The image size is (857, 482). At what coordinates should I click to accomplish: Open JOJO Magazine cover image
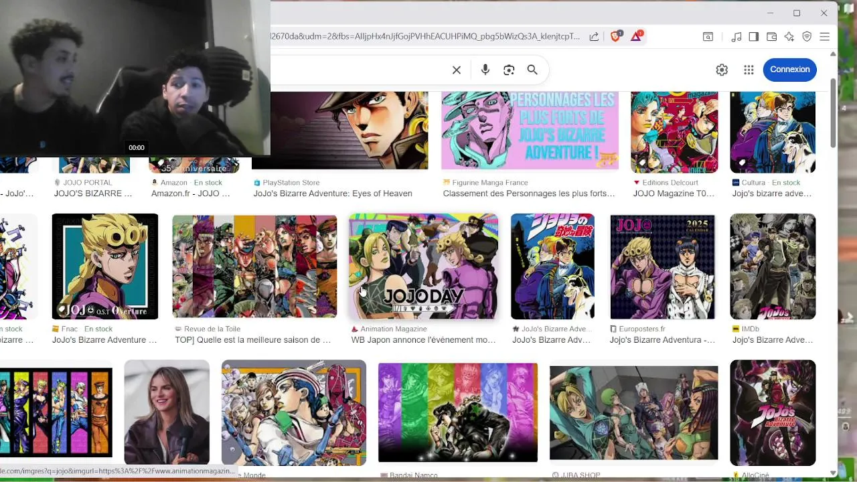coord(674,133)
